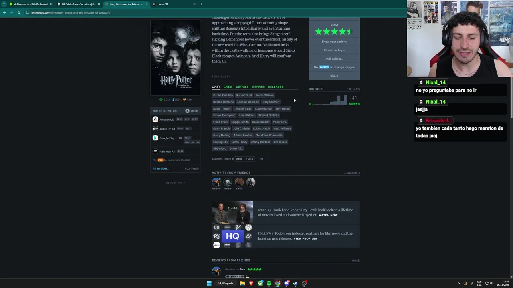The height and width of the screenshot is (288, 513).
Task: Open Gary Oldman's cast page
Action: 271,102
